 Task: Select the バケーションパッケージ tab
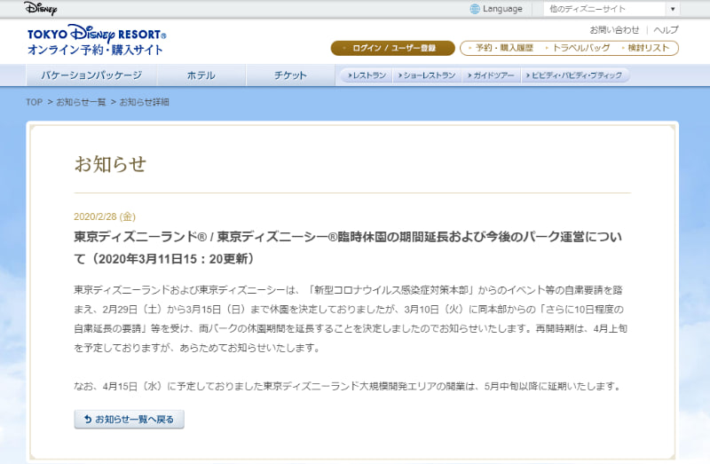pyautogui.click(x=91, y=75)
